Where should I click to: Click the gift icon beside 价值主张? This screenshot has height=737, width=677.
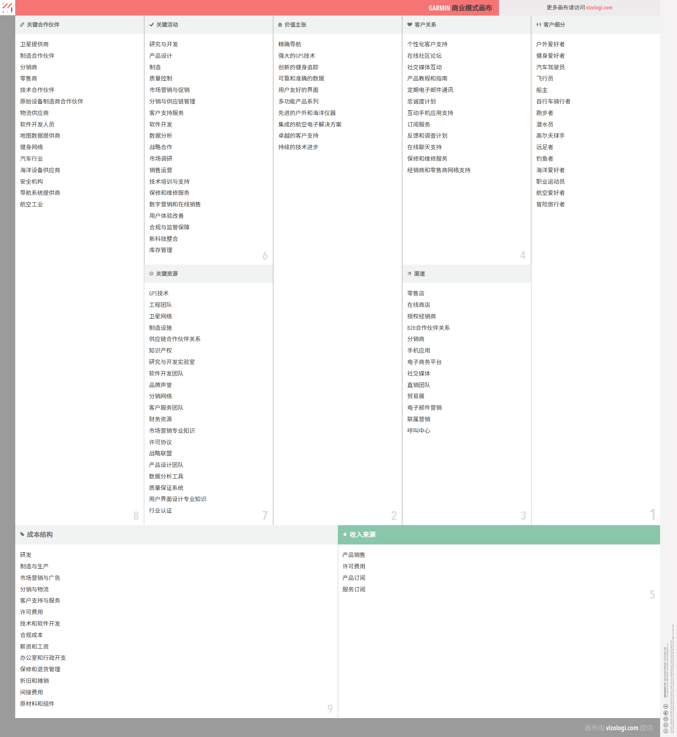click(280, 24)
